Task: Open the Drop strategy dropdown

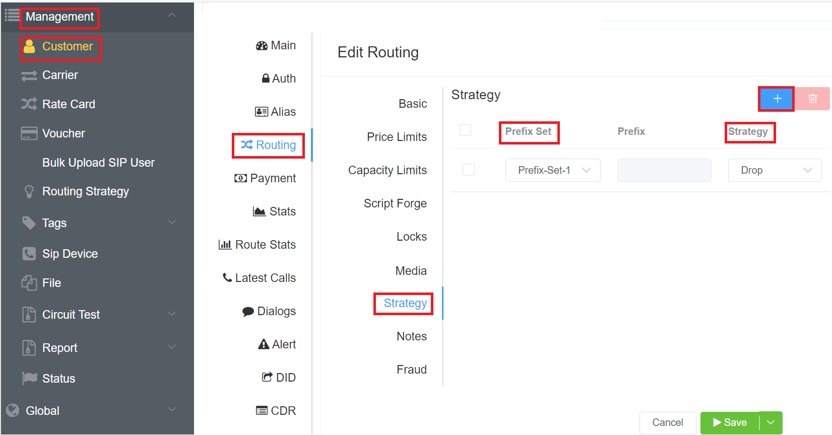Action: point(775,170)
